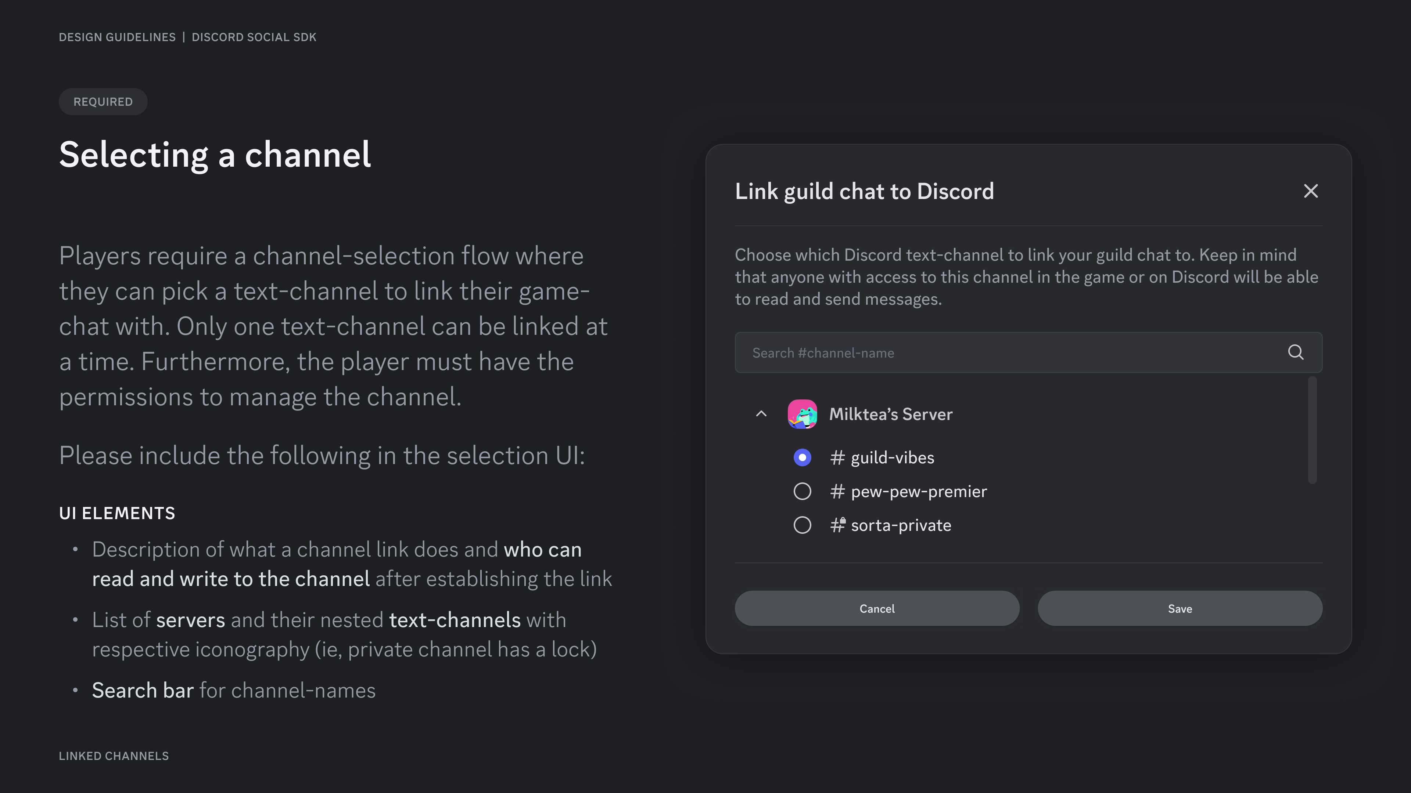Select the sorta-private radio button
This screenshot has height=793, width=1411.
click(x=803, y=525)
